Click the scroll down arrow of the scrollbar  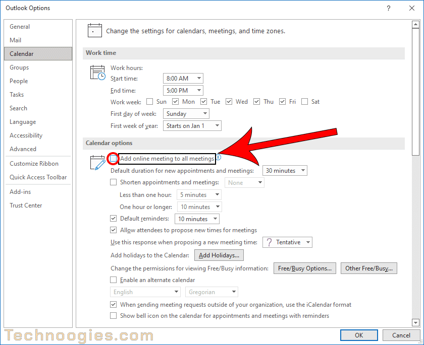coord(415,322)
